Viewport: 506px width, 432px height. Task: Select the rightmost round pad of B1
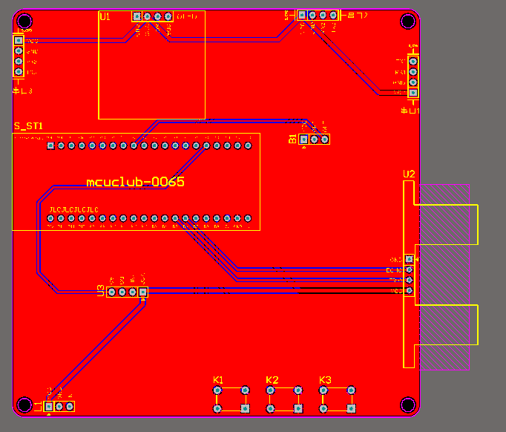click(x=325, y=139)
